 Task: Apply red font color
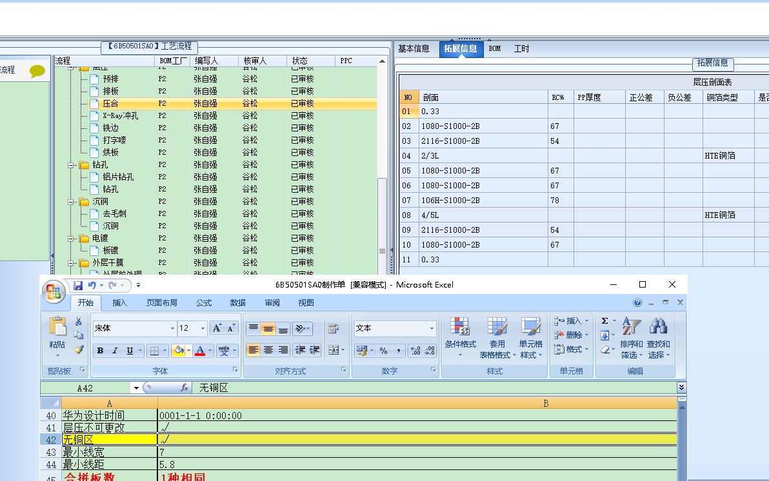200,351
